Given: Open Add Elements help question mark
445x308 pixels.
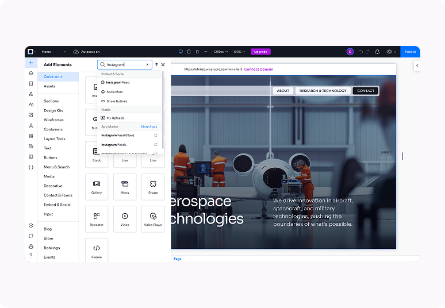Looking at the screenshot, I should click(156, 65).
